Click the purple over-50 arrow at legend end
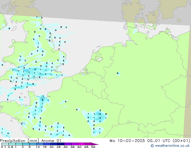This screenshot has width=191, height=148. [x=95, y=144]
